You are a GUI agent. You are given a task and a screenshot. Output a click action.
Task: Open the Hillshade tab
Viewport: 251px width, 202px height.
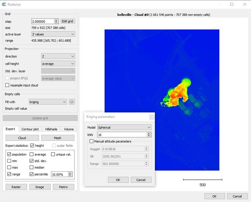point(51,129)
